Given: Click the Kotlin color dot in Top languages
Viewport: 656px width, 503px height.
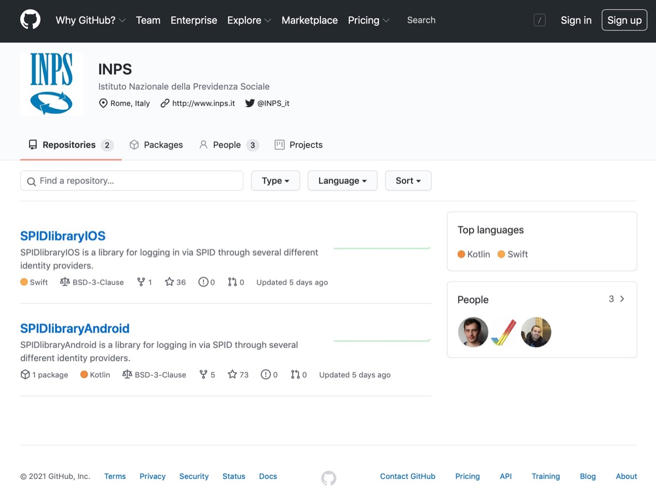Looking at the screenshot, I should [x=461, y=254].
